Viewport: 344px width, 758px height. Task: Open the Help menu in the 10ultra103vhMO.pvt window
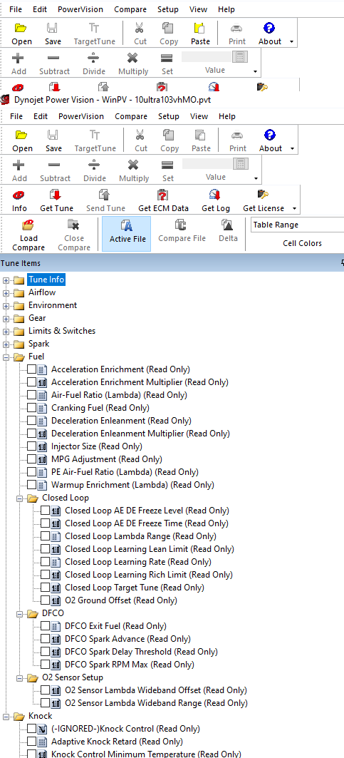(226, 116)
